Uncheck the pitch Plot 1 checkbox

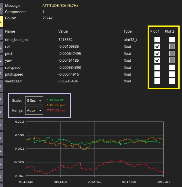tap(157, 53)
